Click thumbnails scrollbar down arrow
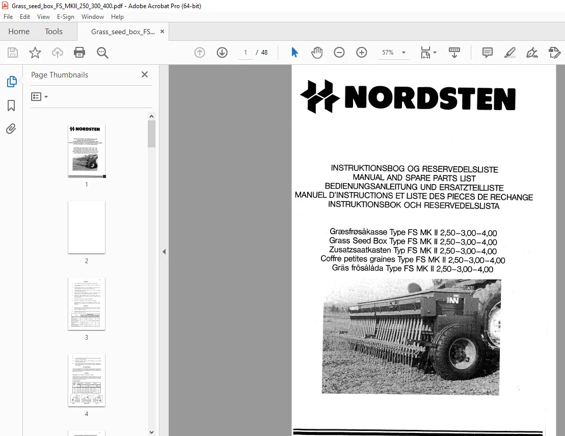The width and height of the screenshot is (565, 436). coord(151,432)
